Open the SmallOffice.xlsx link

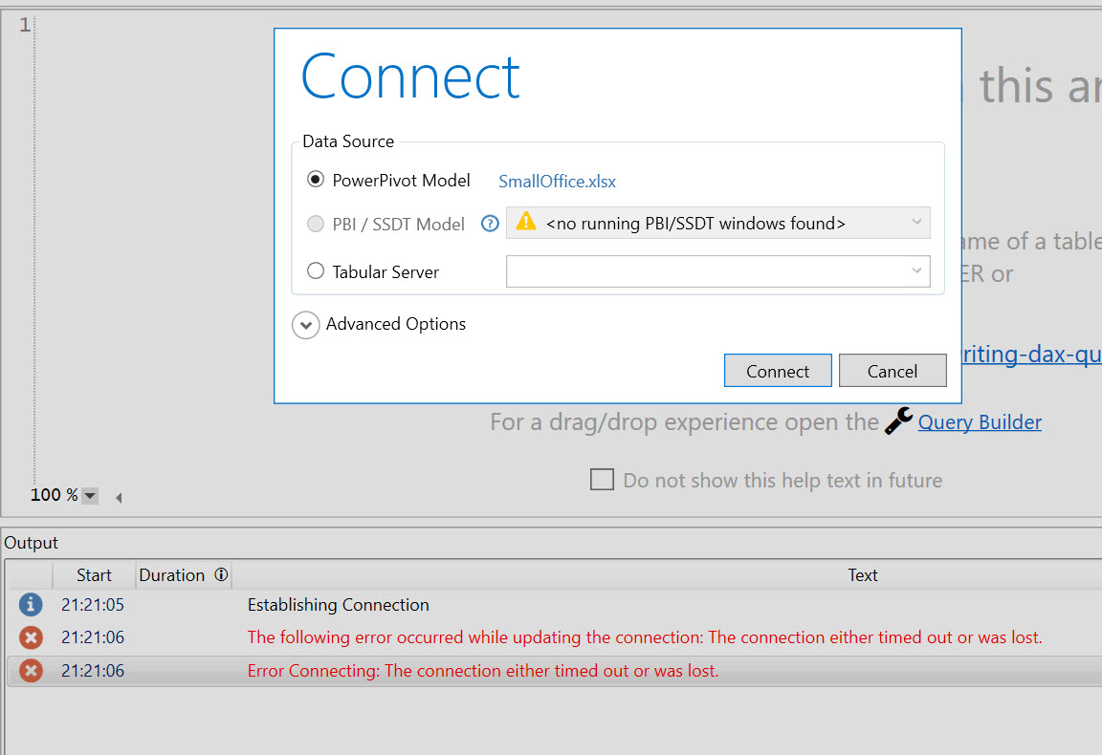point(557,181)
